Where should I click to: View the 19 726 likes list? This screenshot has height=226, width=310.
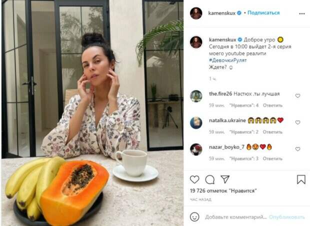[223, 191]
